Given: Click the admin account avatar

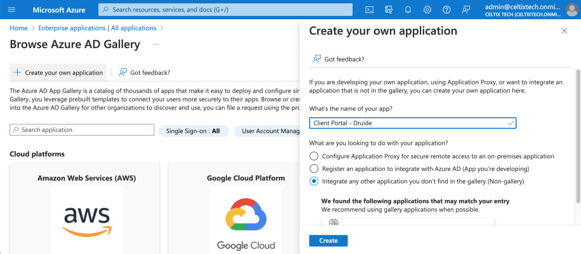Looking at the screenshot, I should [x=572, y=10].
